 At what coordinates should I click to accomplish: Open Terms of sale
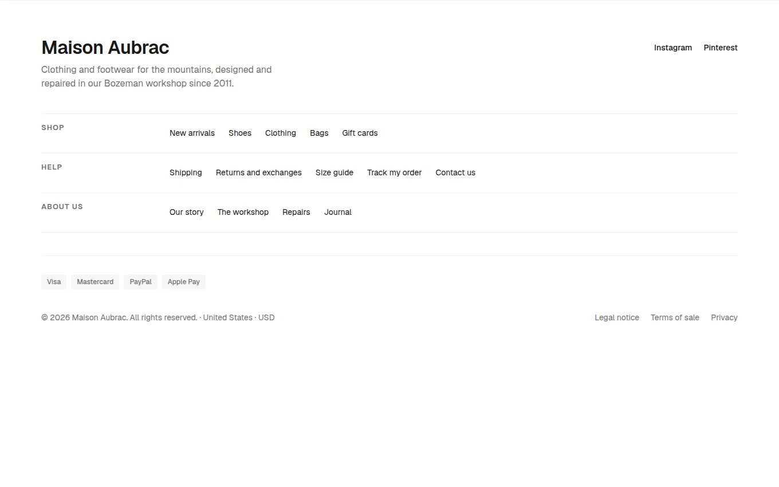click(675, 317)
